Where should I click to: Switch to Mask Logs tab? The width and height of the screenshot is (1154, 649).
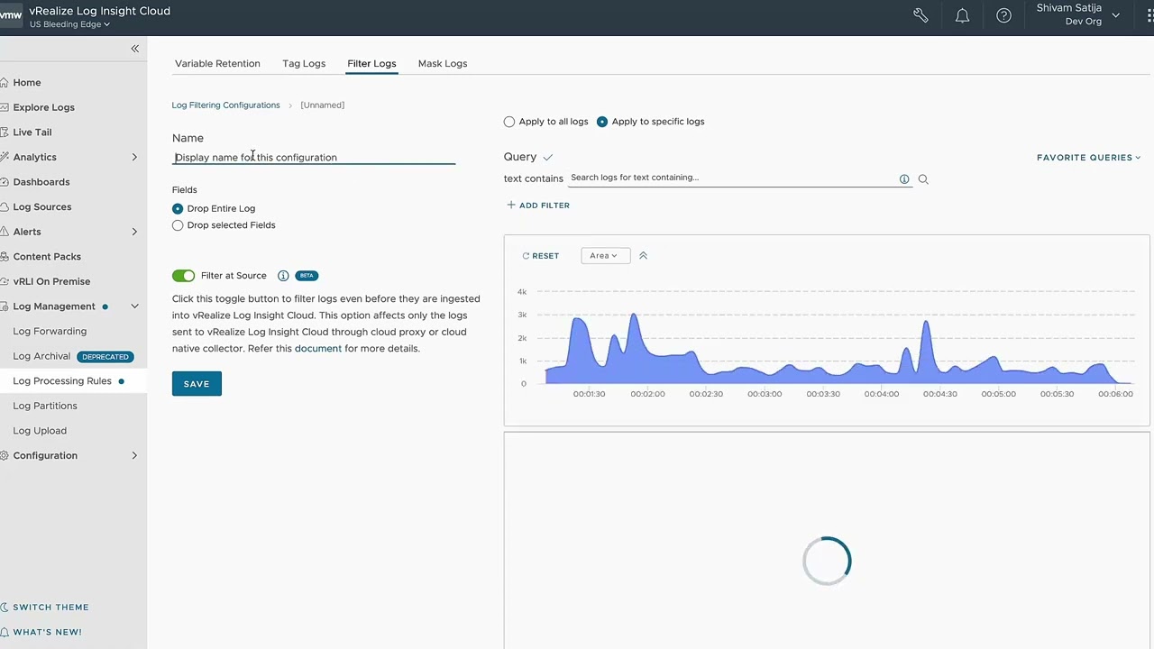[443, 64]
